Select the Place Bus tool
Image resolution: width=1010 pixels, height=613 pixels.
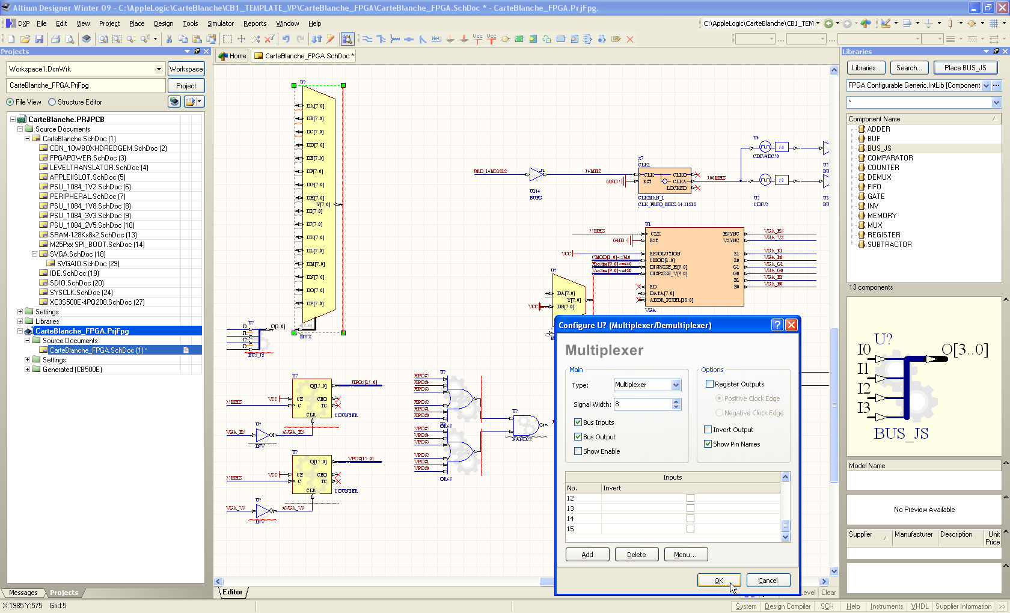pos(381,39)
